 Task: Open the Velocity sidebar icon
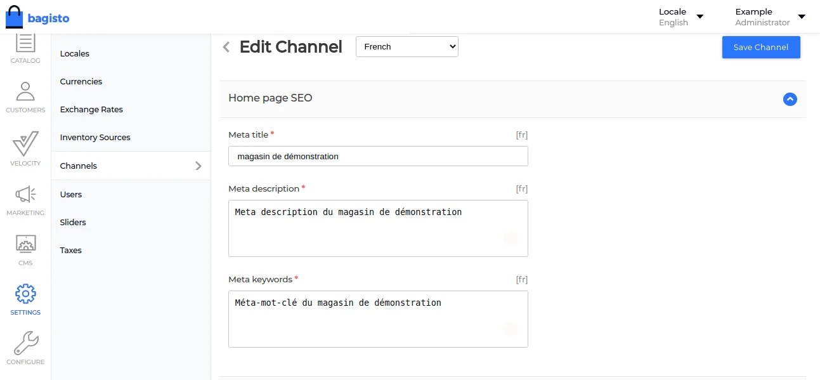click(x=25, y=144)
